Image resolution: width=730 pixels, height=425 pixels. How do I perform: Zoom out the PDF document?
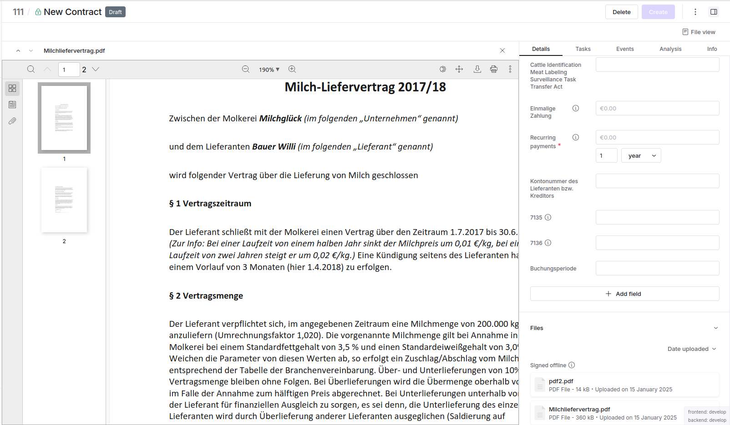click(x=246, y=69)
